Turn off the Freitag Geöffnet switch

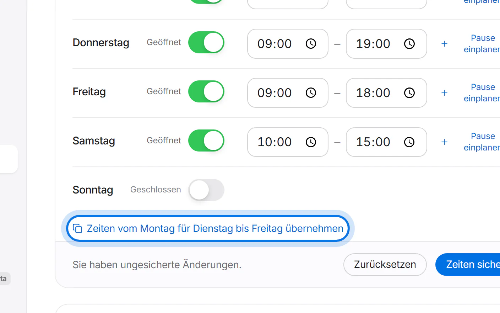point(206,91)
